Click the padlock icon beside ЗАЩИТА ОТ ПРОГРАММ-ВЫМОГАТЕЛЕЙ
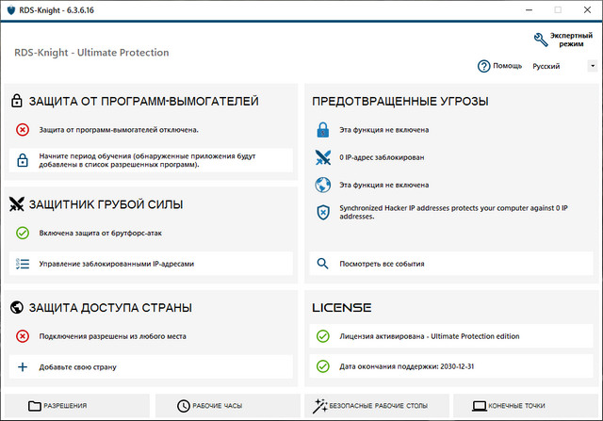This screenshot has height=421, width=603. click(16, 101)
